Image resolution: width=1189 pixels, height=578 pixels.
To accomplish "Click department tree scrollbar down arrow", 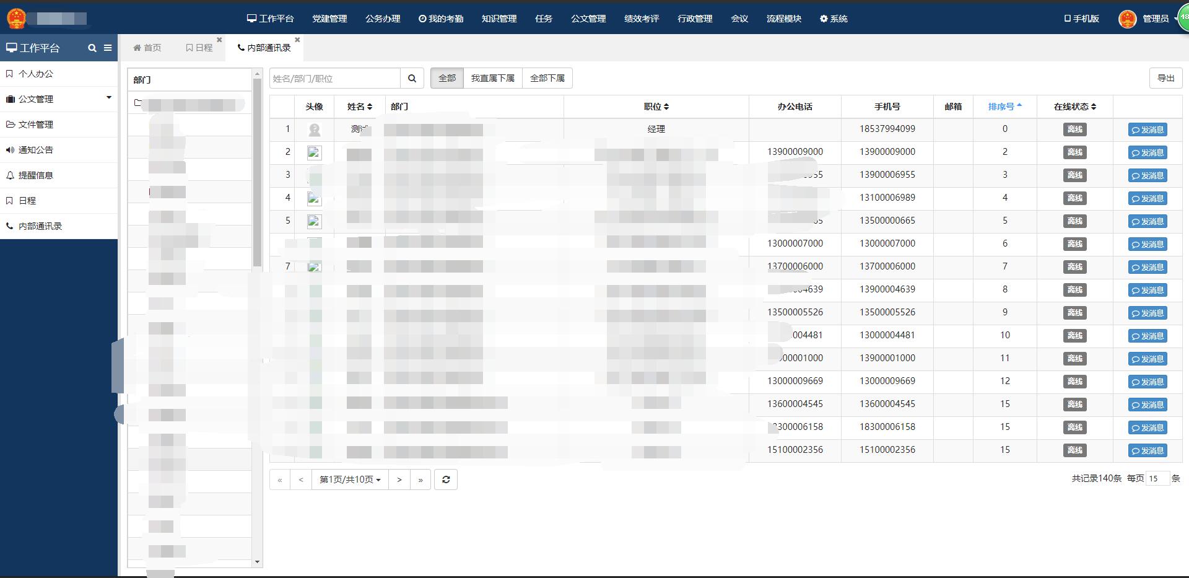I will (258, 562).
